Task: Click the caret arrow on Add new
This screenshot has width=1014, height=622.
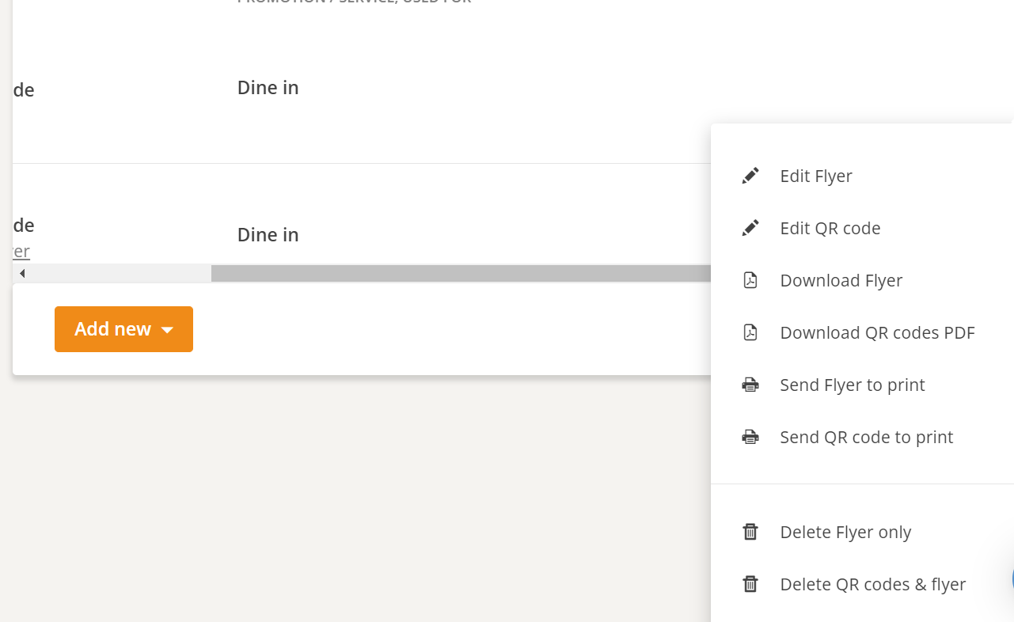Action: coord(167,330)
